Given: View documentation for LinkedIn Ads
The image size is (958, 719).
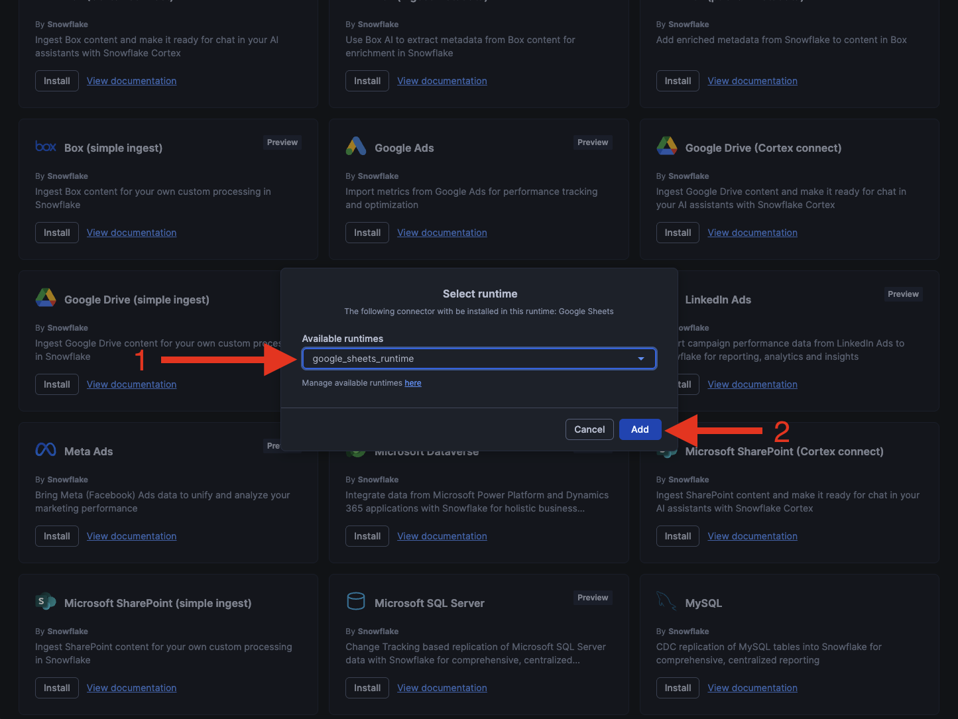Looking at the screenshot, I should click(752, 384).
